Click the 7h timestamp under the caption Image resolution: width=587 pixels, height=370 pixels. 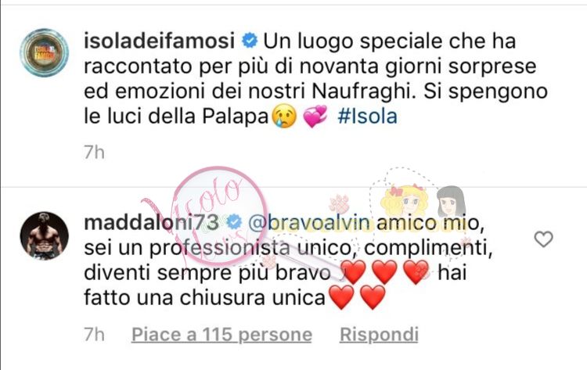(x=94, y=153)
